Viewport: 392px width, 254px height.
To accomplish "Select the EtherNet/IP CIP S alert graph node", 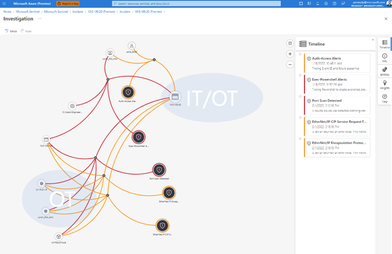I will [x=163, y=226].
